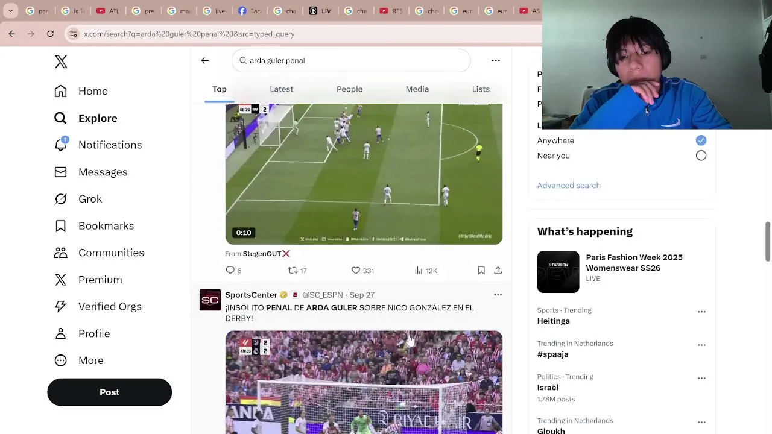772x434 pixels.
Task: Open the SportsCenter profile avatar
Action: click(x=210, y=300)
